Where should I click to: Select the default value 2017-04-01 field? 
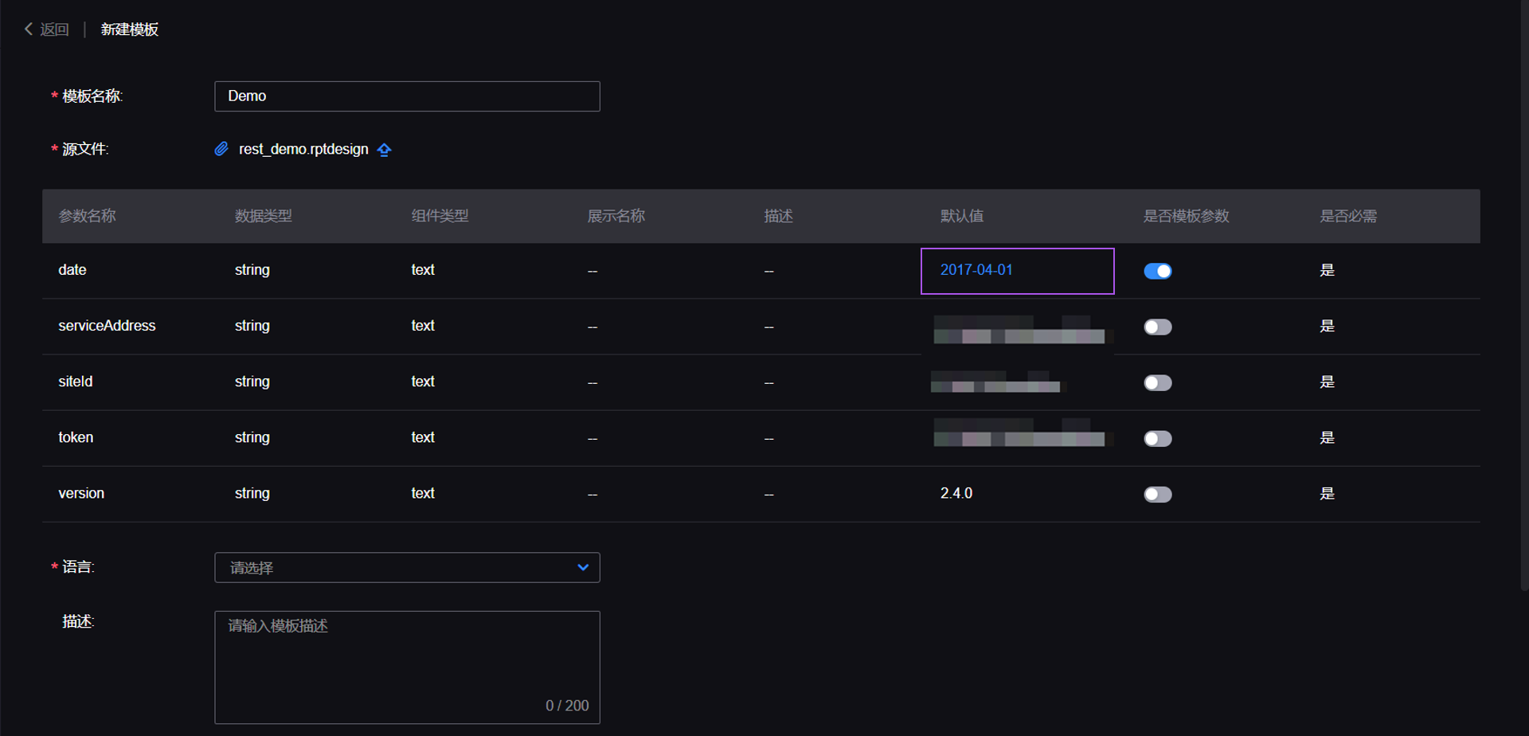tap(1017, 271)
